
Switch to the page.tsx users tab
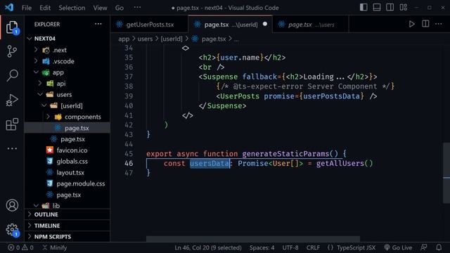(x=311, y=25)
